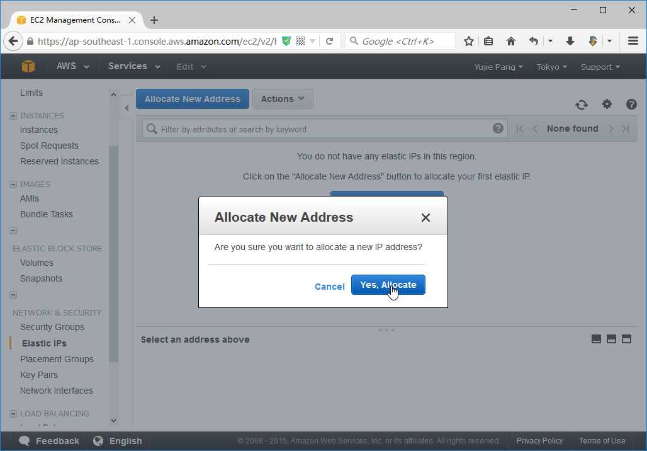Open the AWS dropdown menu
Viewport: 647px width, 451px height.
point(72,66)
